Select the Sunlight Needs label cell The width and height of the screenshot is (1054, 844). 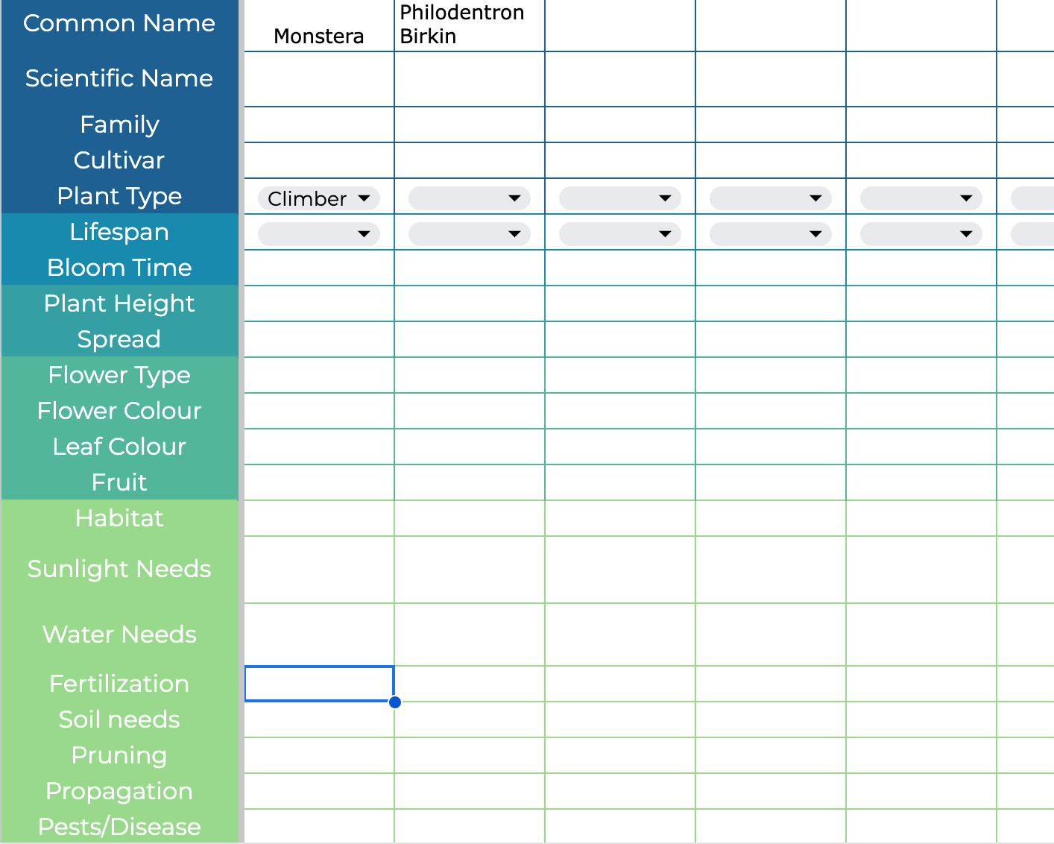pyautogui.click(x=119, y=569)
